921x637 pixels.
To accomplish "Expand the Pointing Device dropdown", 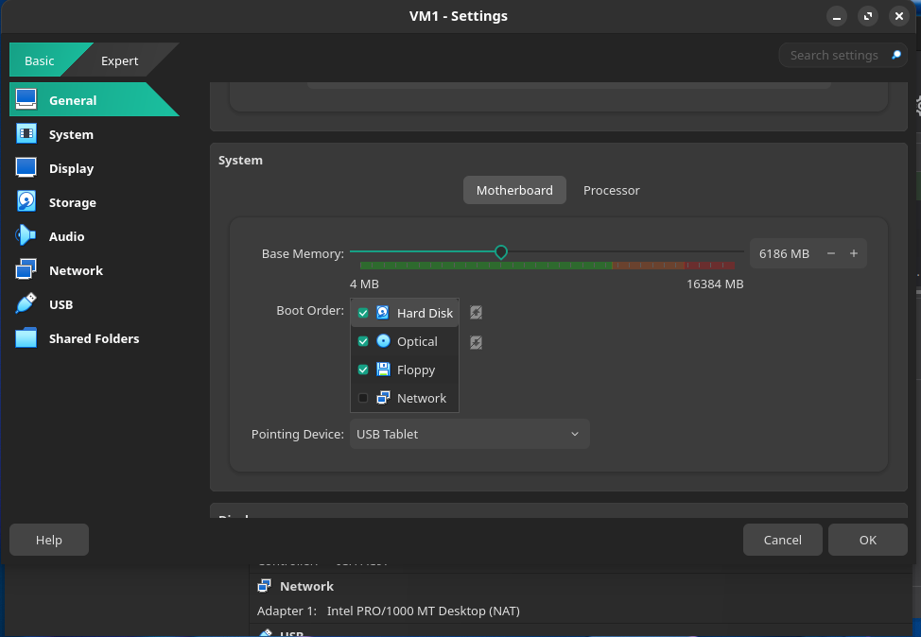I will [469, 434].
